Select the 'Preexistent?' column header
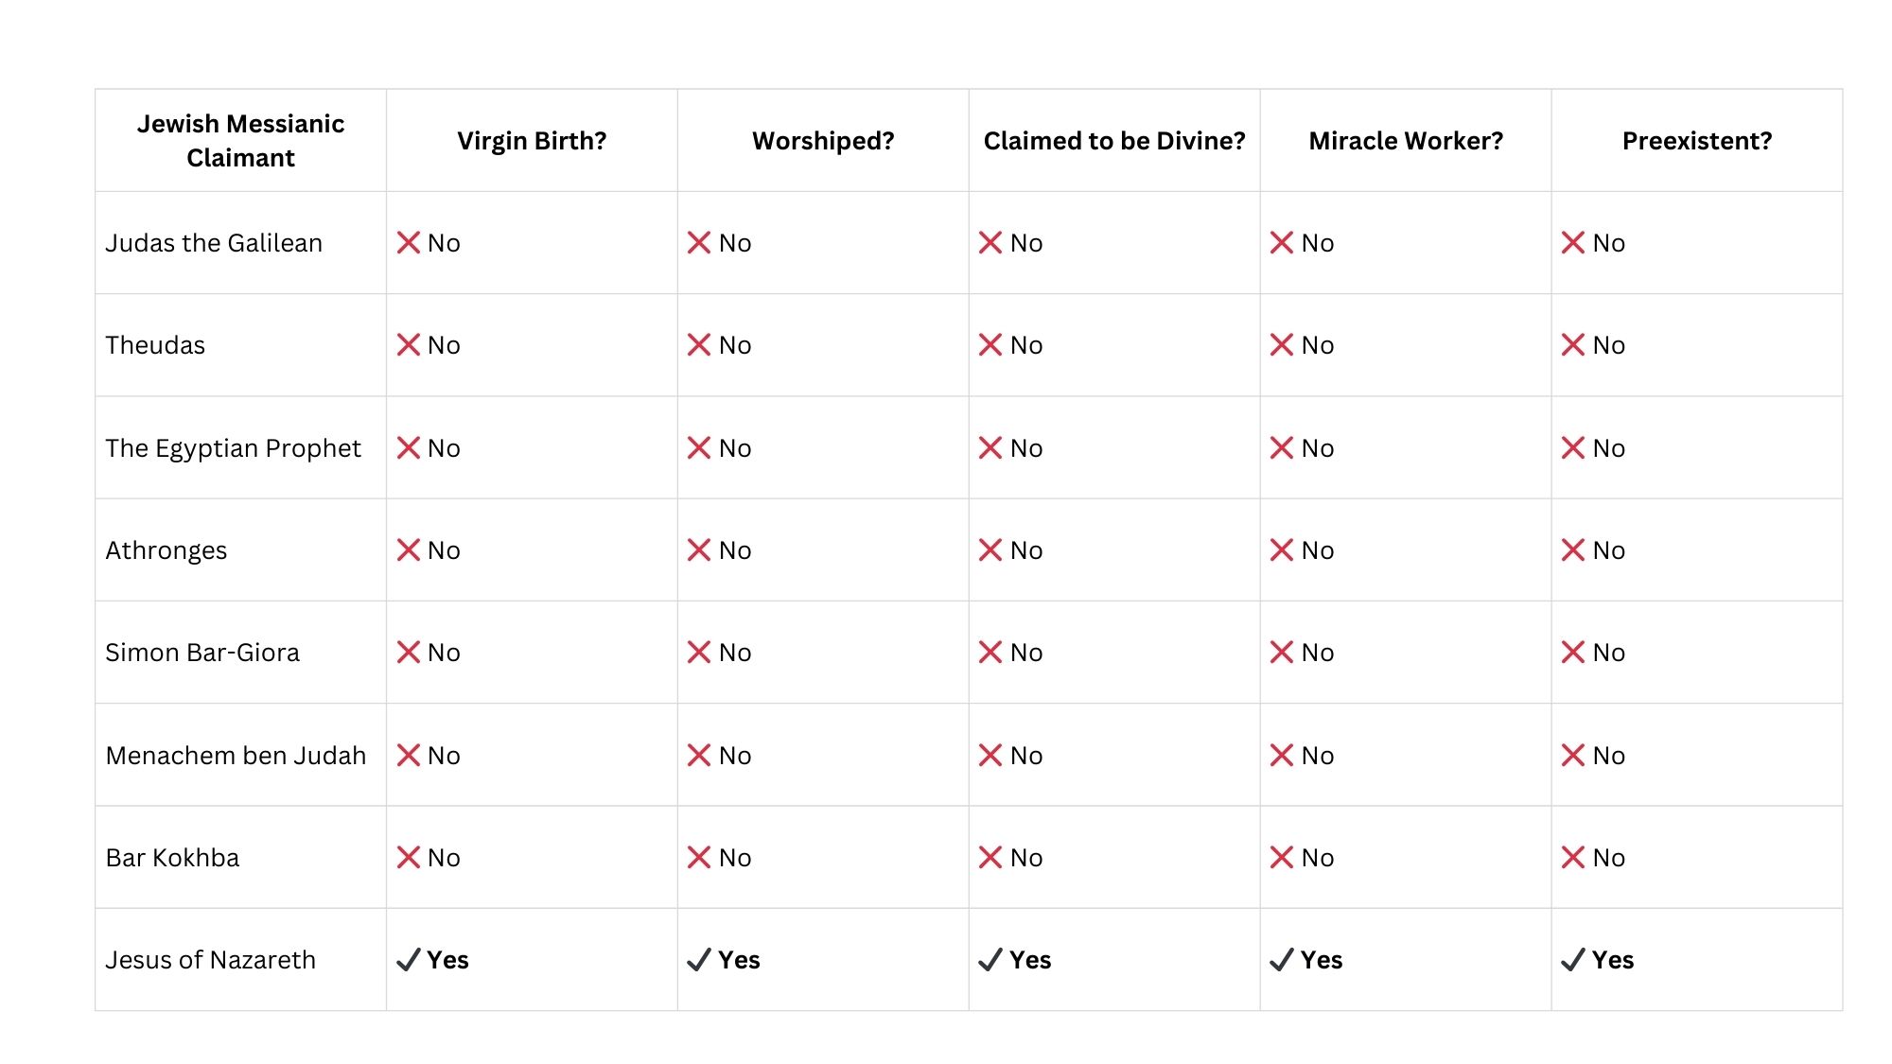This screenshot has width=1892, height=1064. coord(1697,141)
